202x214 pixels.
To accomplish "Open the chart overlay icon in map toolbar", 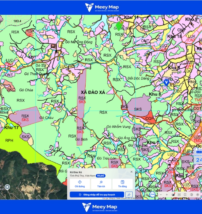I will point(192,195).
